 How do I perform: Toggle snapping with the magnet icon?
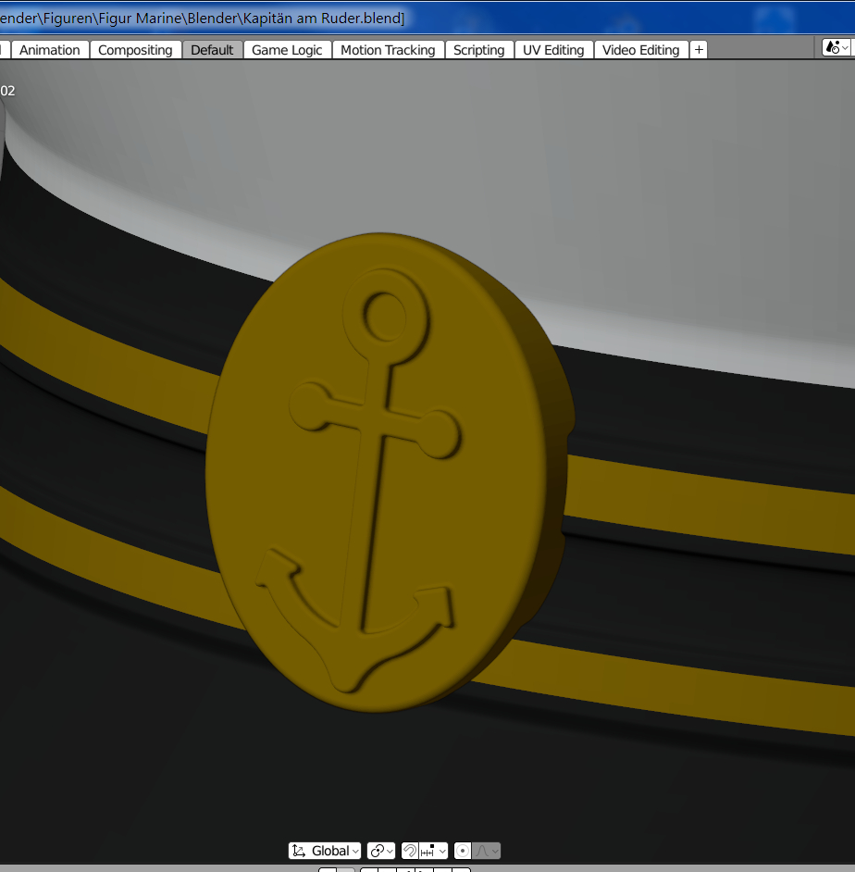[x=410, y=851]
